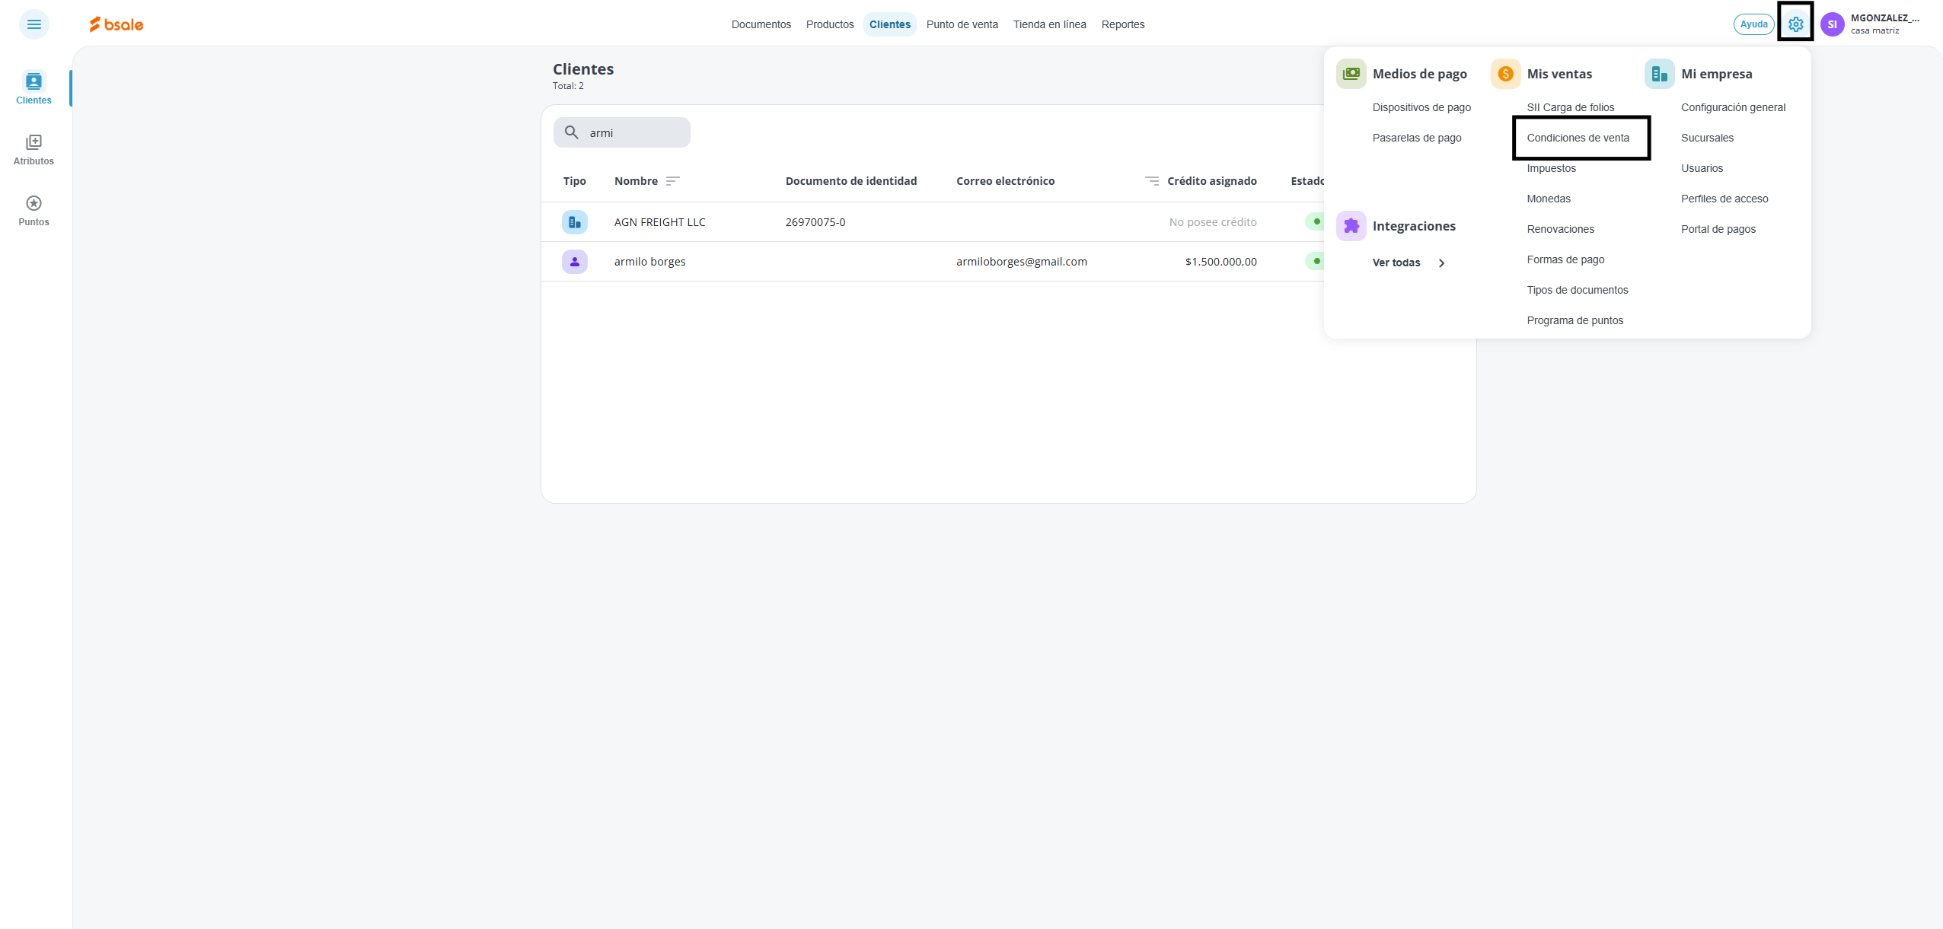This screenshot has height=929, width=1943.
Task: Click the person icon for armilo borges
Action: (574, 262)
